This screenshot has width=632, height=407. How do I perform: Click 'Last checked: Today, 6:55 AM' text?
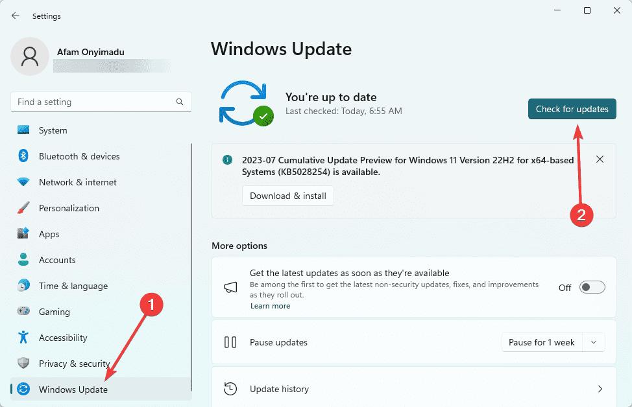(x=344, y=111)
